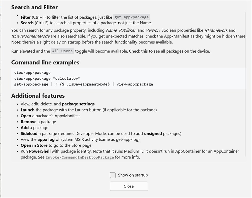
Task: Click the Close button
Action: [129, 186]
